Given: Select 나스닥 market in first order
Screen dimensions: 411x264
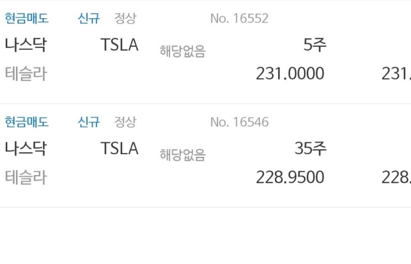Looking at the screenshot, I should click(25, 45).
